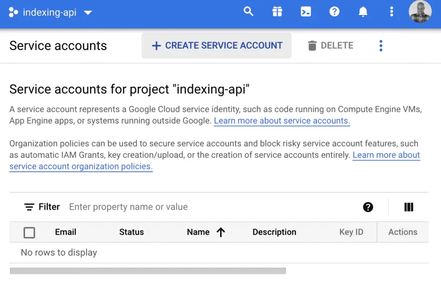441x282 pixels.
Task: Activate Cloud Shell terminal icon
Action: [306, 12]
